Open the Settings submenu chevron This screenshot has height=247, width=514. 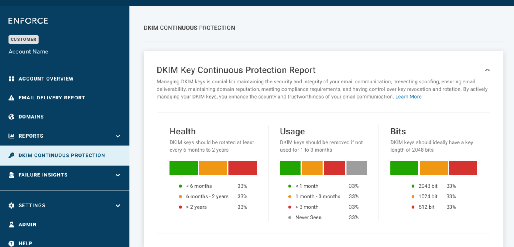point(118,205)
